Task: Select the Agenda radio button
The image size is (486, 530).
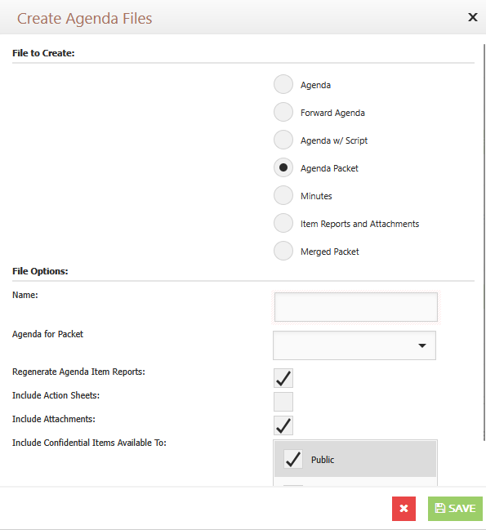Action: point(283,84)
